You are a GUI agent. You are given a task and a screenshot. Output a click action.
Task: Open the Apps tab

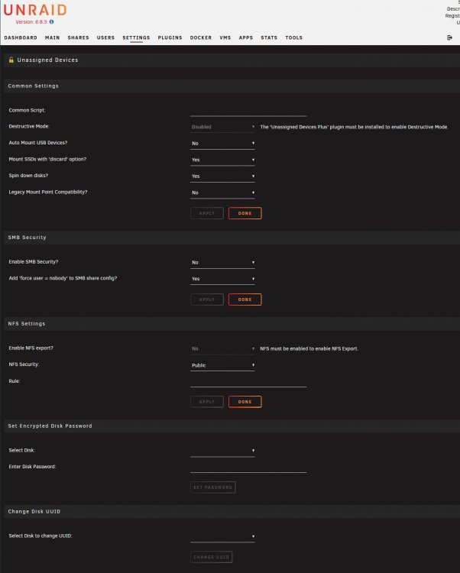click(246, 37)
